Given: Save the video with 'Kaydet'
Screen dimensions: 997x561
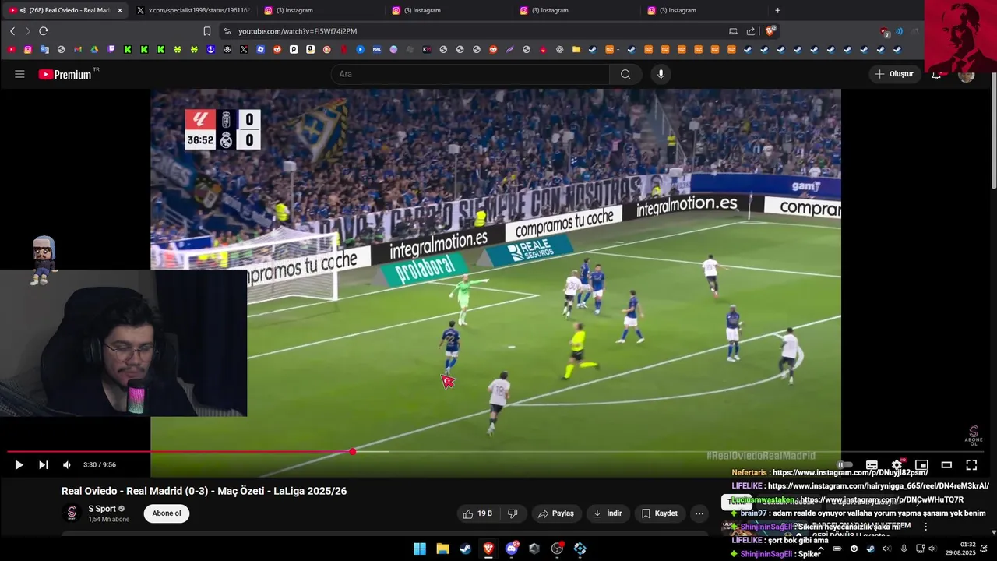Looking at the screenshot, I should click(659, 513).
